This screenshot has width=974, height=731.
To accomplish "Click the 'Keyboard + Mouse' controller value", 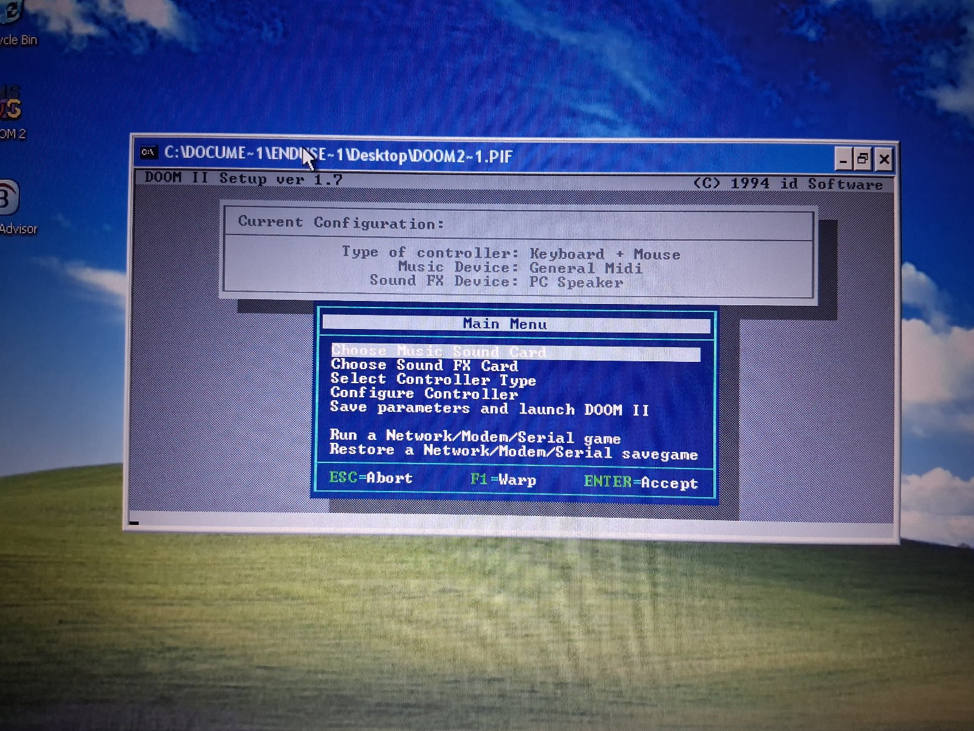I will (x=604, y=254).
